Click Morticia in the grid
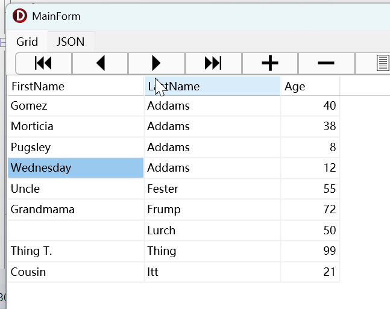This screenshot has width=390, height=309. tap(75, 126)
